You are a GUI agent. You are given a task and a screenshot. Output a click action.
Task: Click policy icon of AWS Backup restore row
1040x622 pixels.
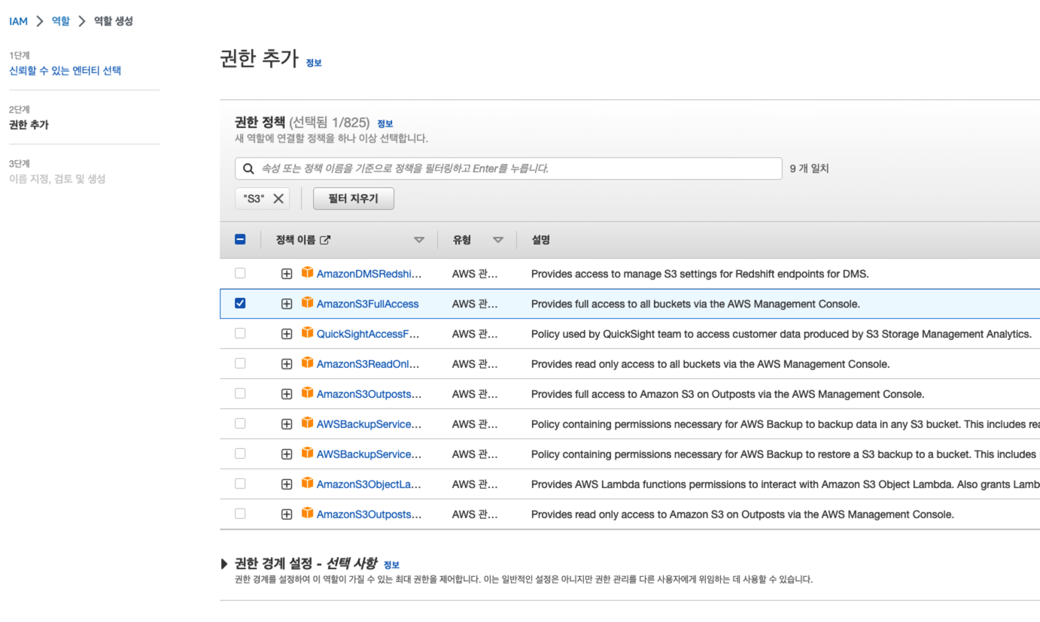pos(307,453)
